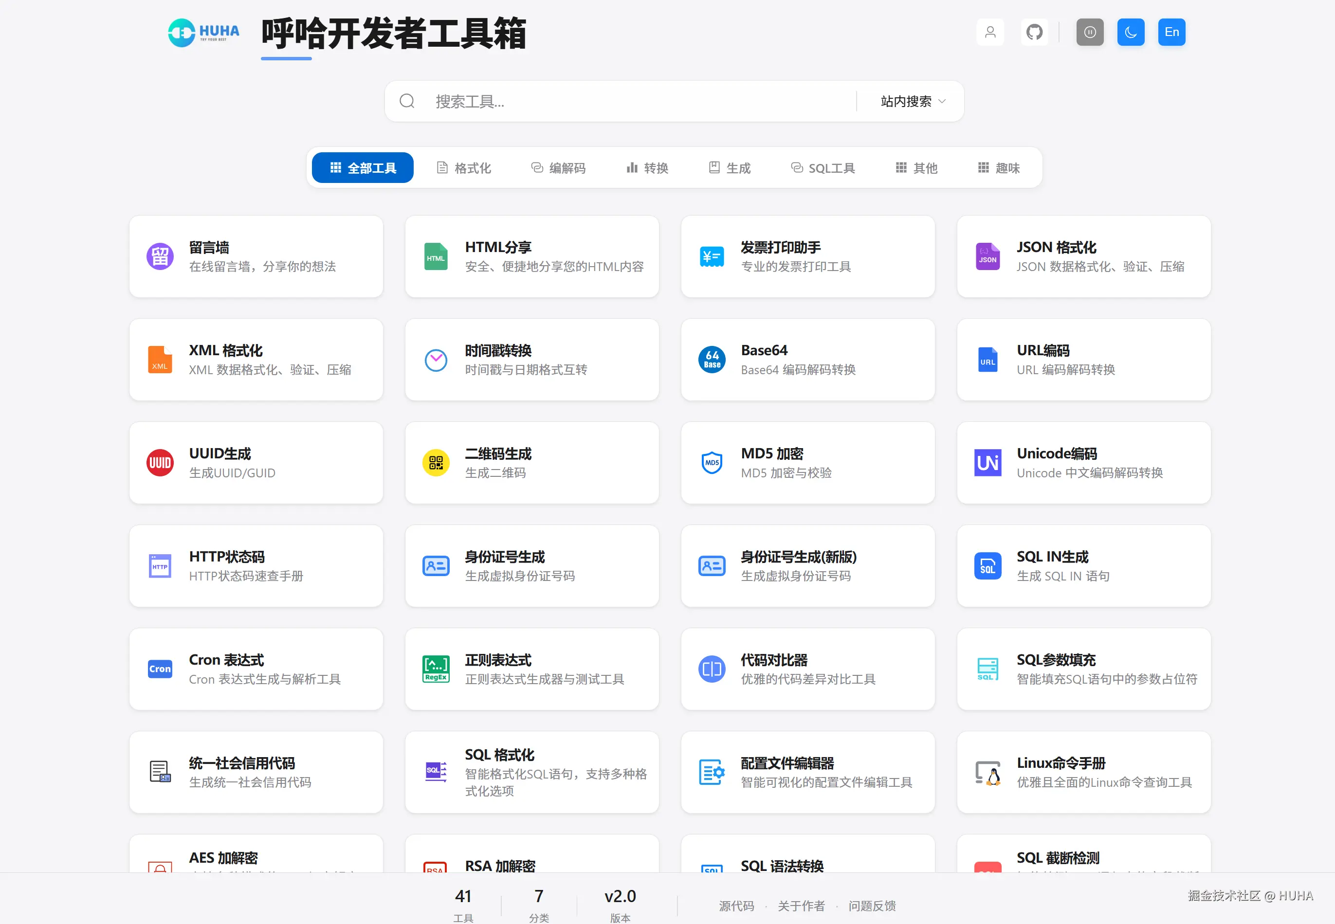Click the GitHub icon in the header
1335x924 pixels.
point(1034,32)
